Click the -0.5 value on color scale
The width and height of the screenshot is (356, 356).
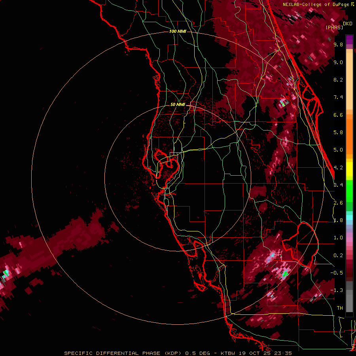337,273
